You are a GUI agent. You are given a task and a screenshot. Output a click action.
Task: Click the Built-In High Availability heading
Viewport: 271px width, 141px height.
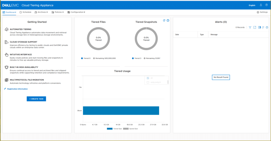(x=24, y=67)
